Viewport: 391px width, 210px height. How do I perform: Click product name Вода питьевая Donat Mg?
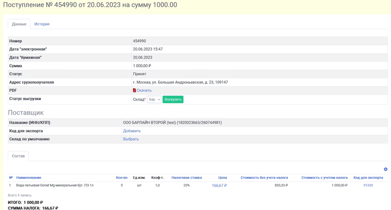(x=55, y=186)
